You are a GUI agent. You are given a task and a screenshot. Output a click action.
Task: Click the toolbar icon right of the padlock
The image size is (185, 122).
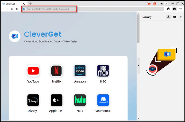tap(174, 9)
